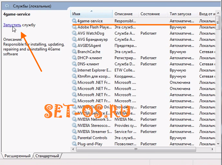Switch to the Расширенный tab

17,156
